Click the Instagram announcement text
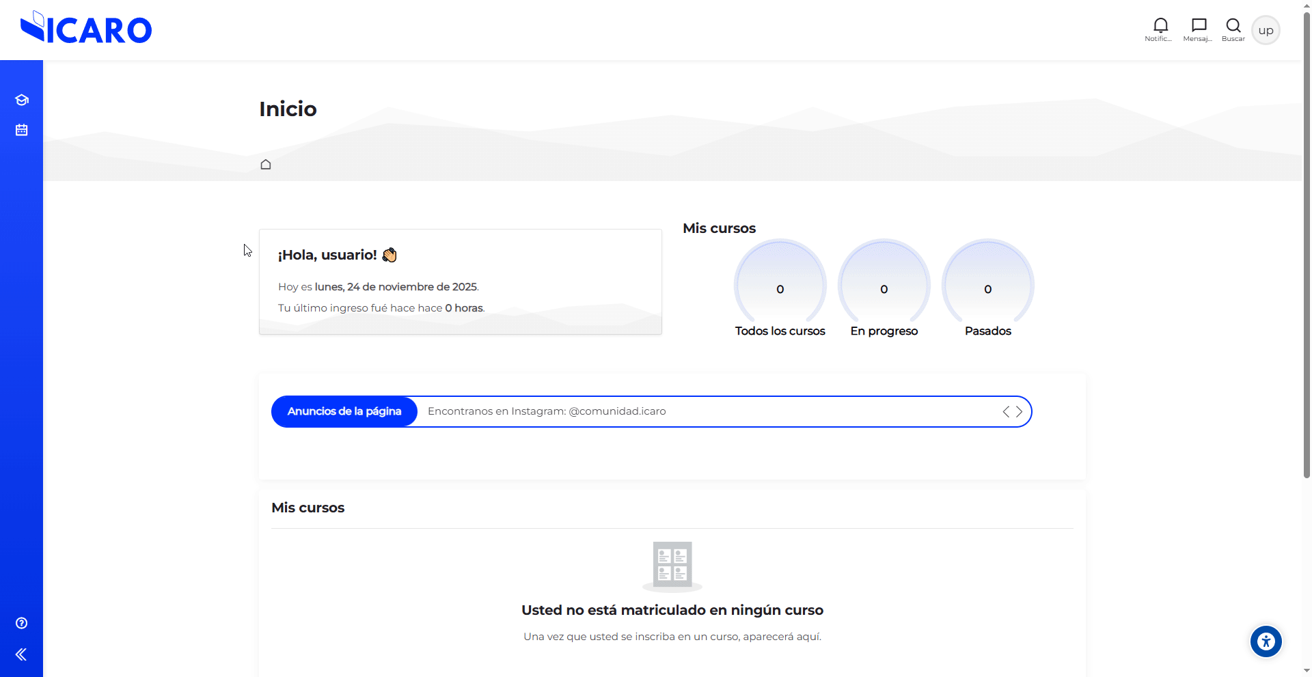 tap(547, 411)
